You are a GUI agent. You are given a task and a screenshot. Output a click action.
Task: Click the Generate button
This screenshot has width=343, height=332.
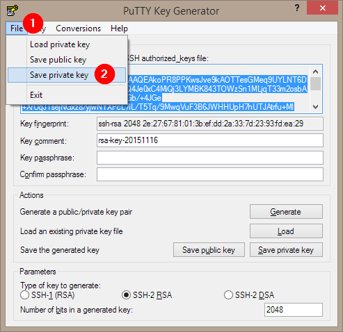pyautogui.click(x=286, y=212)
